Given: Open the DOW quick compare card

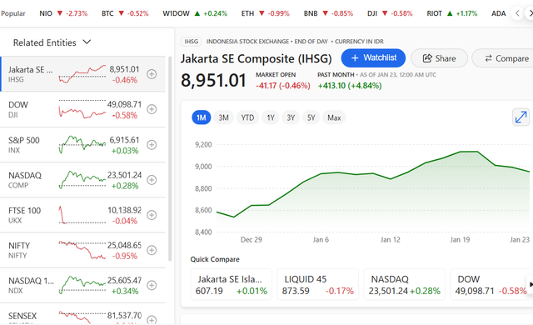Looking at the screenshot, I should click(491, 284).
